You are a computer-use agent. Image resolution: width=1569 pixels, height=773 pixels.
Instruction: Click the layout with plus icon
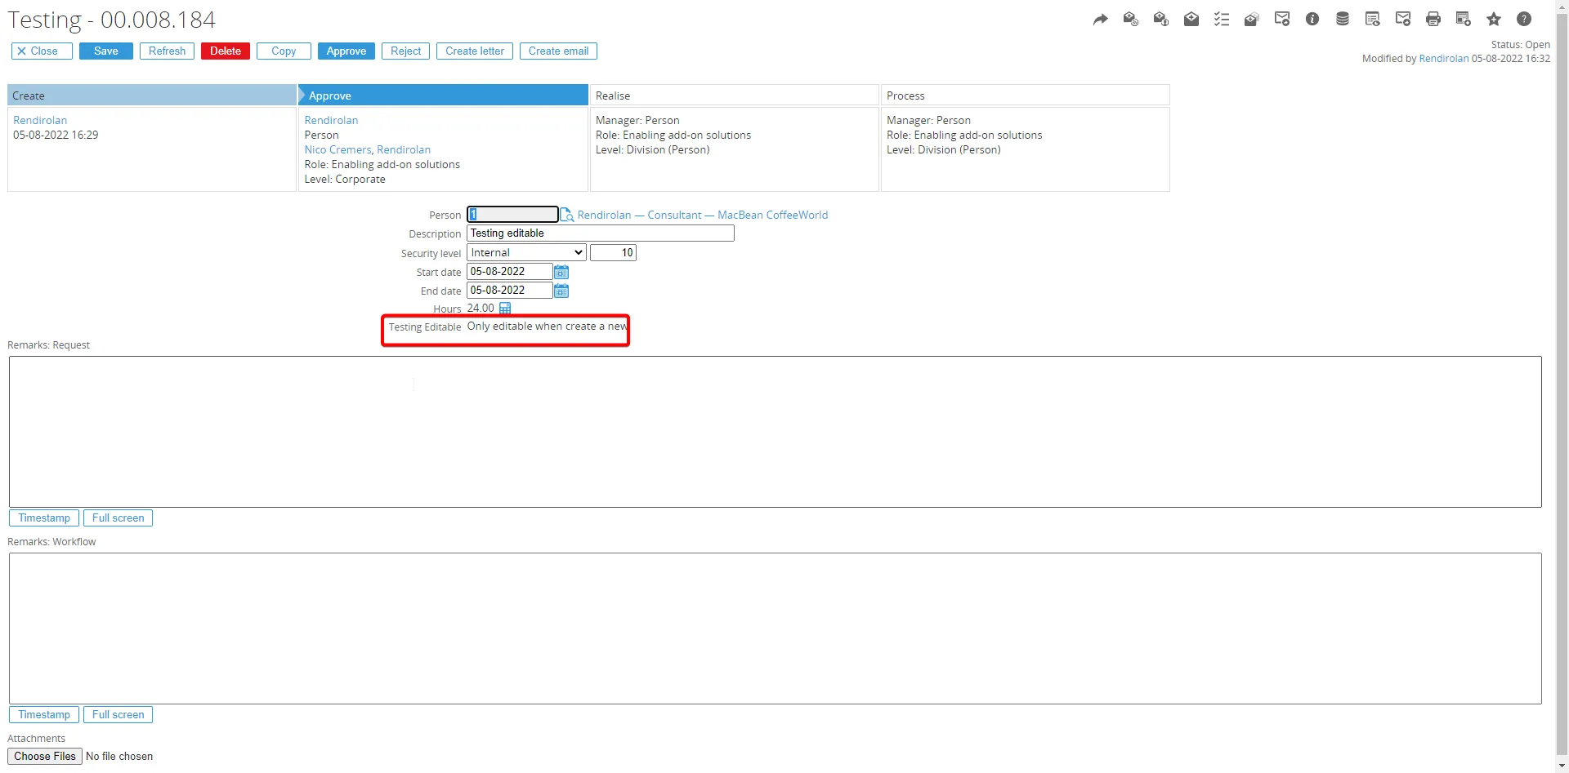coord(1464,20)
